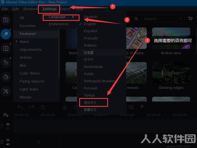The width and height of the screenshot is (197, 148).
Task: Choose Türkçe language
Action: [101, 95]
